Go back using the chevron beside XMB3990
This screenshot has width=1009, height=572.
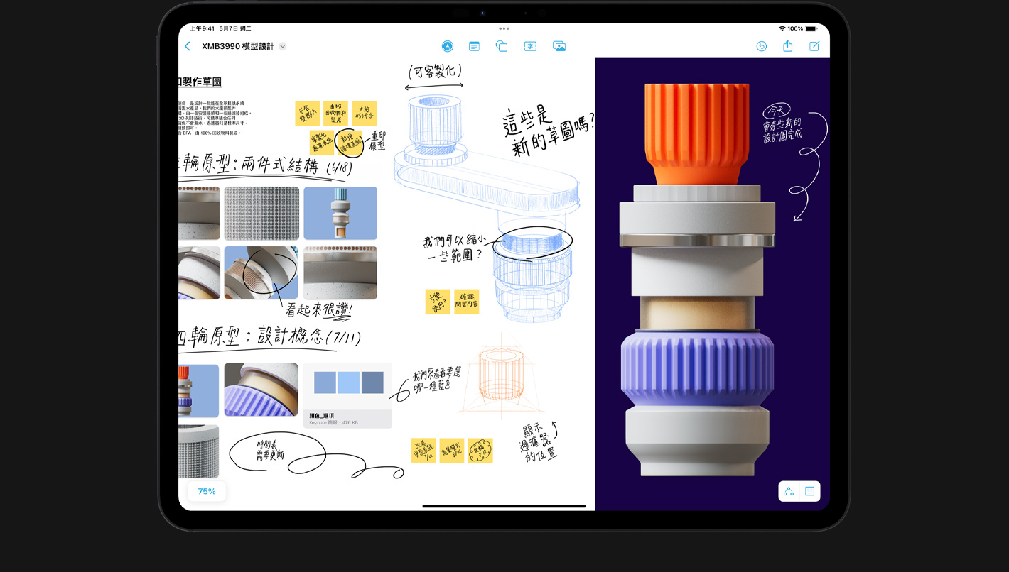188,46
